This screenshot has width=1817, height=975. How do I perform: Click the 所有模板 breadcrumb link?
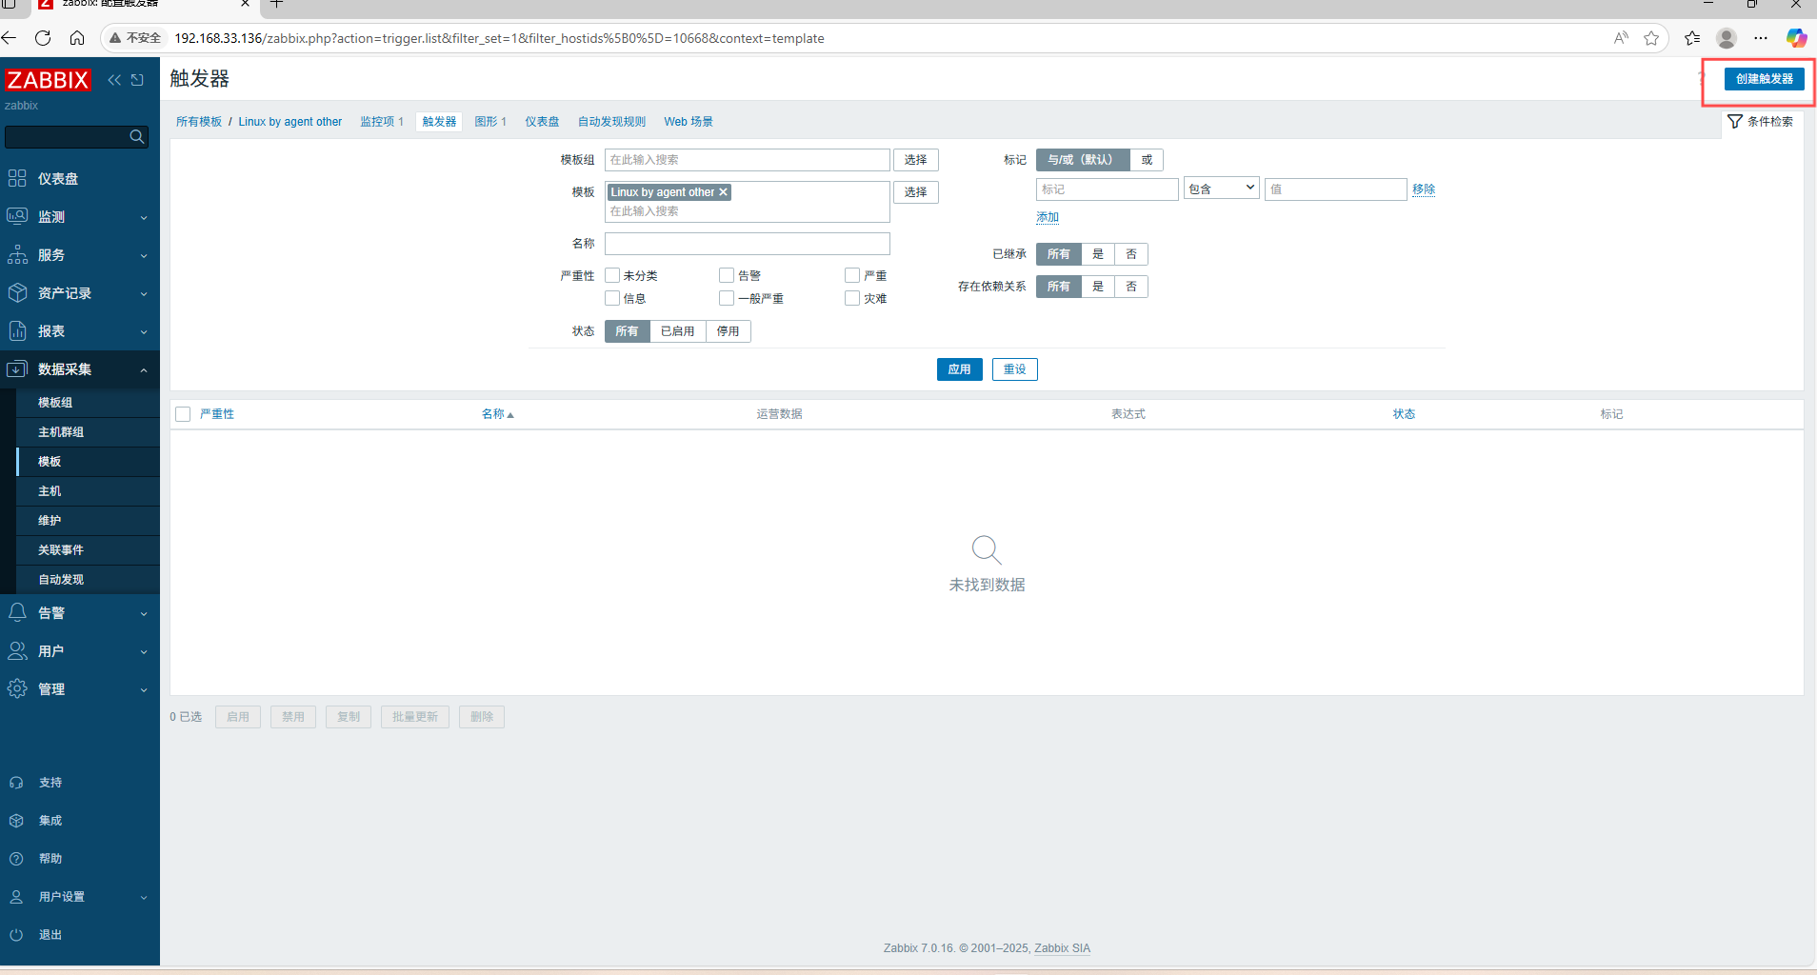tap(199, 122)
